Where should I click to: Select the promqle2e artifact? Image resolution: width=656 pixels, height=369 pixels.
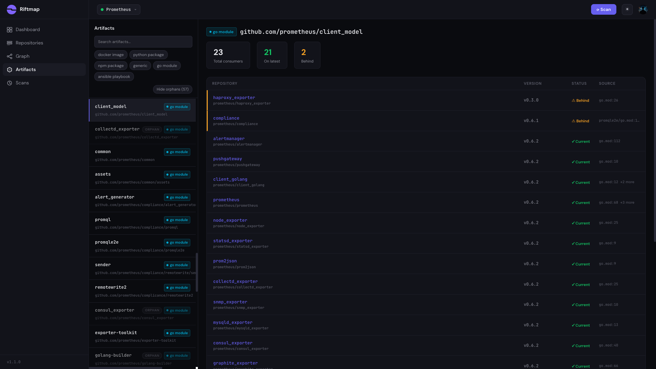tap(142, 246)
